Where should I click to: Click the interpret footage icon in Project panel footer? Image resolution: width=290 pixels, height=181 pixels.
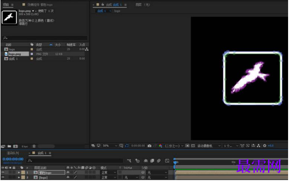click(3, 146)
